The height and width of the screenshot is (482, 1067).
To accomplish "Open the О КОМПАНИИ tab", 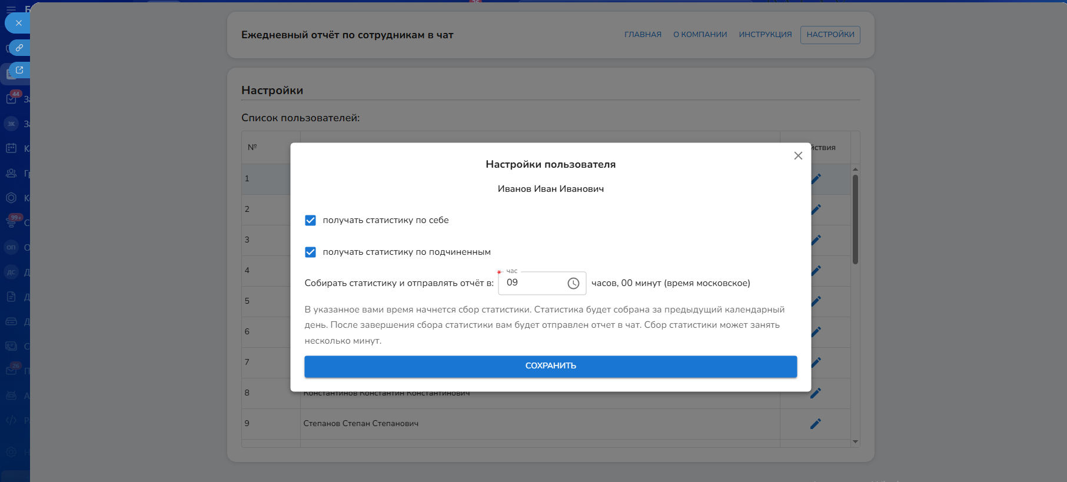I will pyautogui.click(x=700, y=35).
